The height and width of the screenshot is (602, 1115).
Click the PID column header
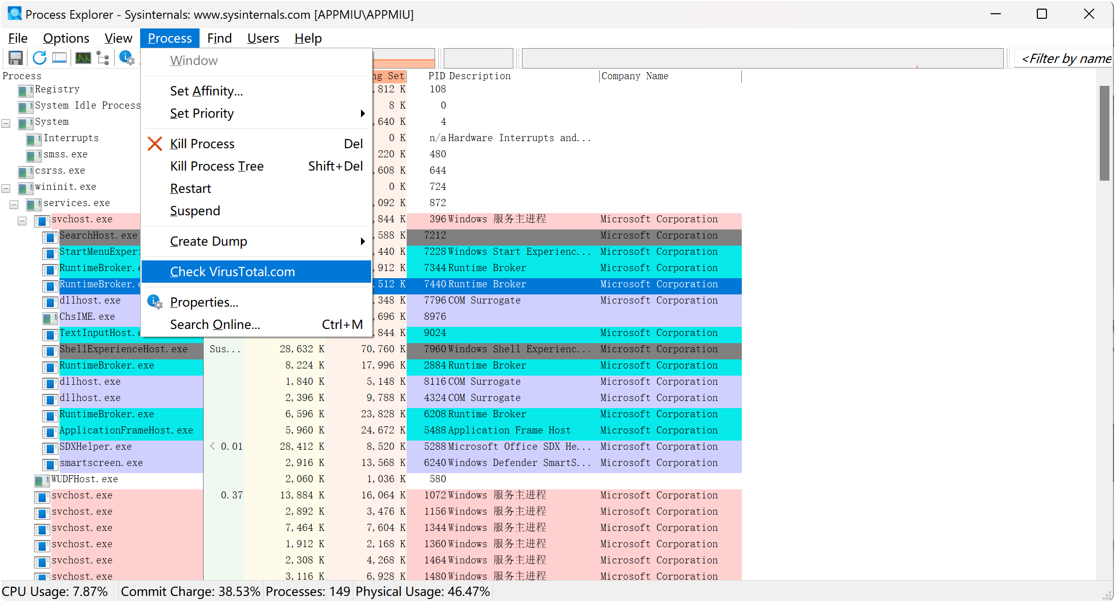[437, 76]
